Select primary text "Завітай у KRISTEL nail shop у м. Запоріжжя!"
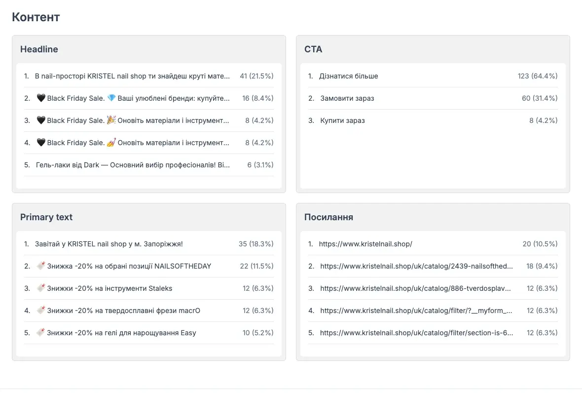Image resolution: width=582 pixels, height=395 pixels. 109,244
